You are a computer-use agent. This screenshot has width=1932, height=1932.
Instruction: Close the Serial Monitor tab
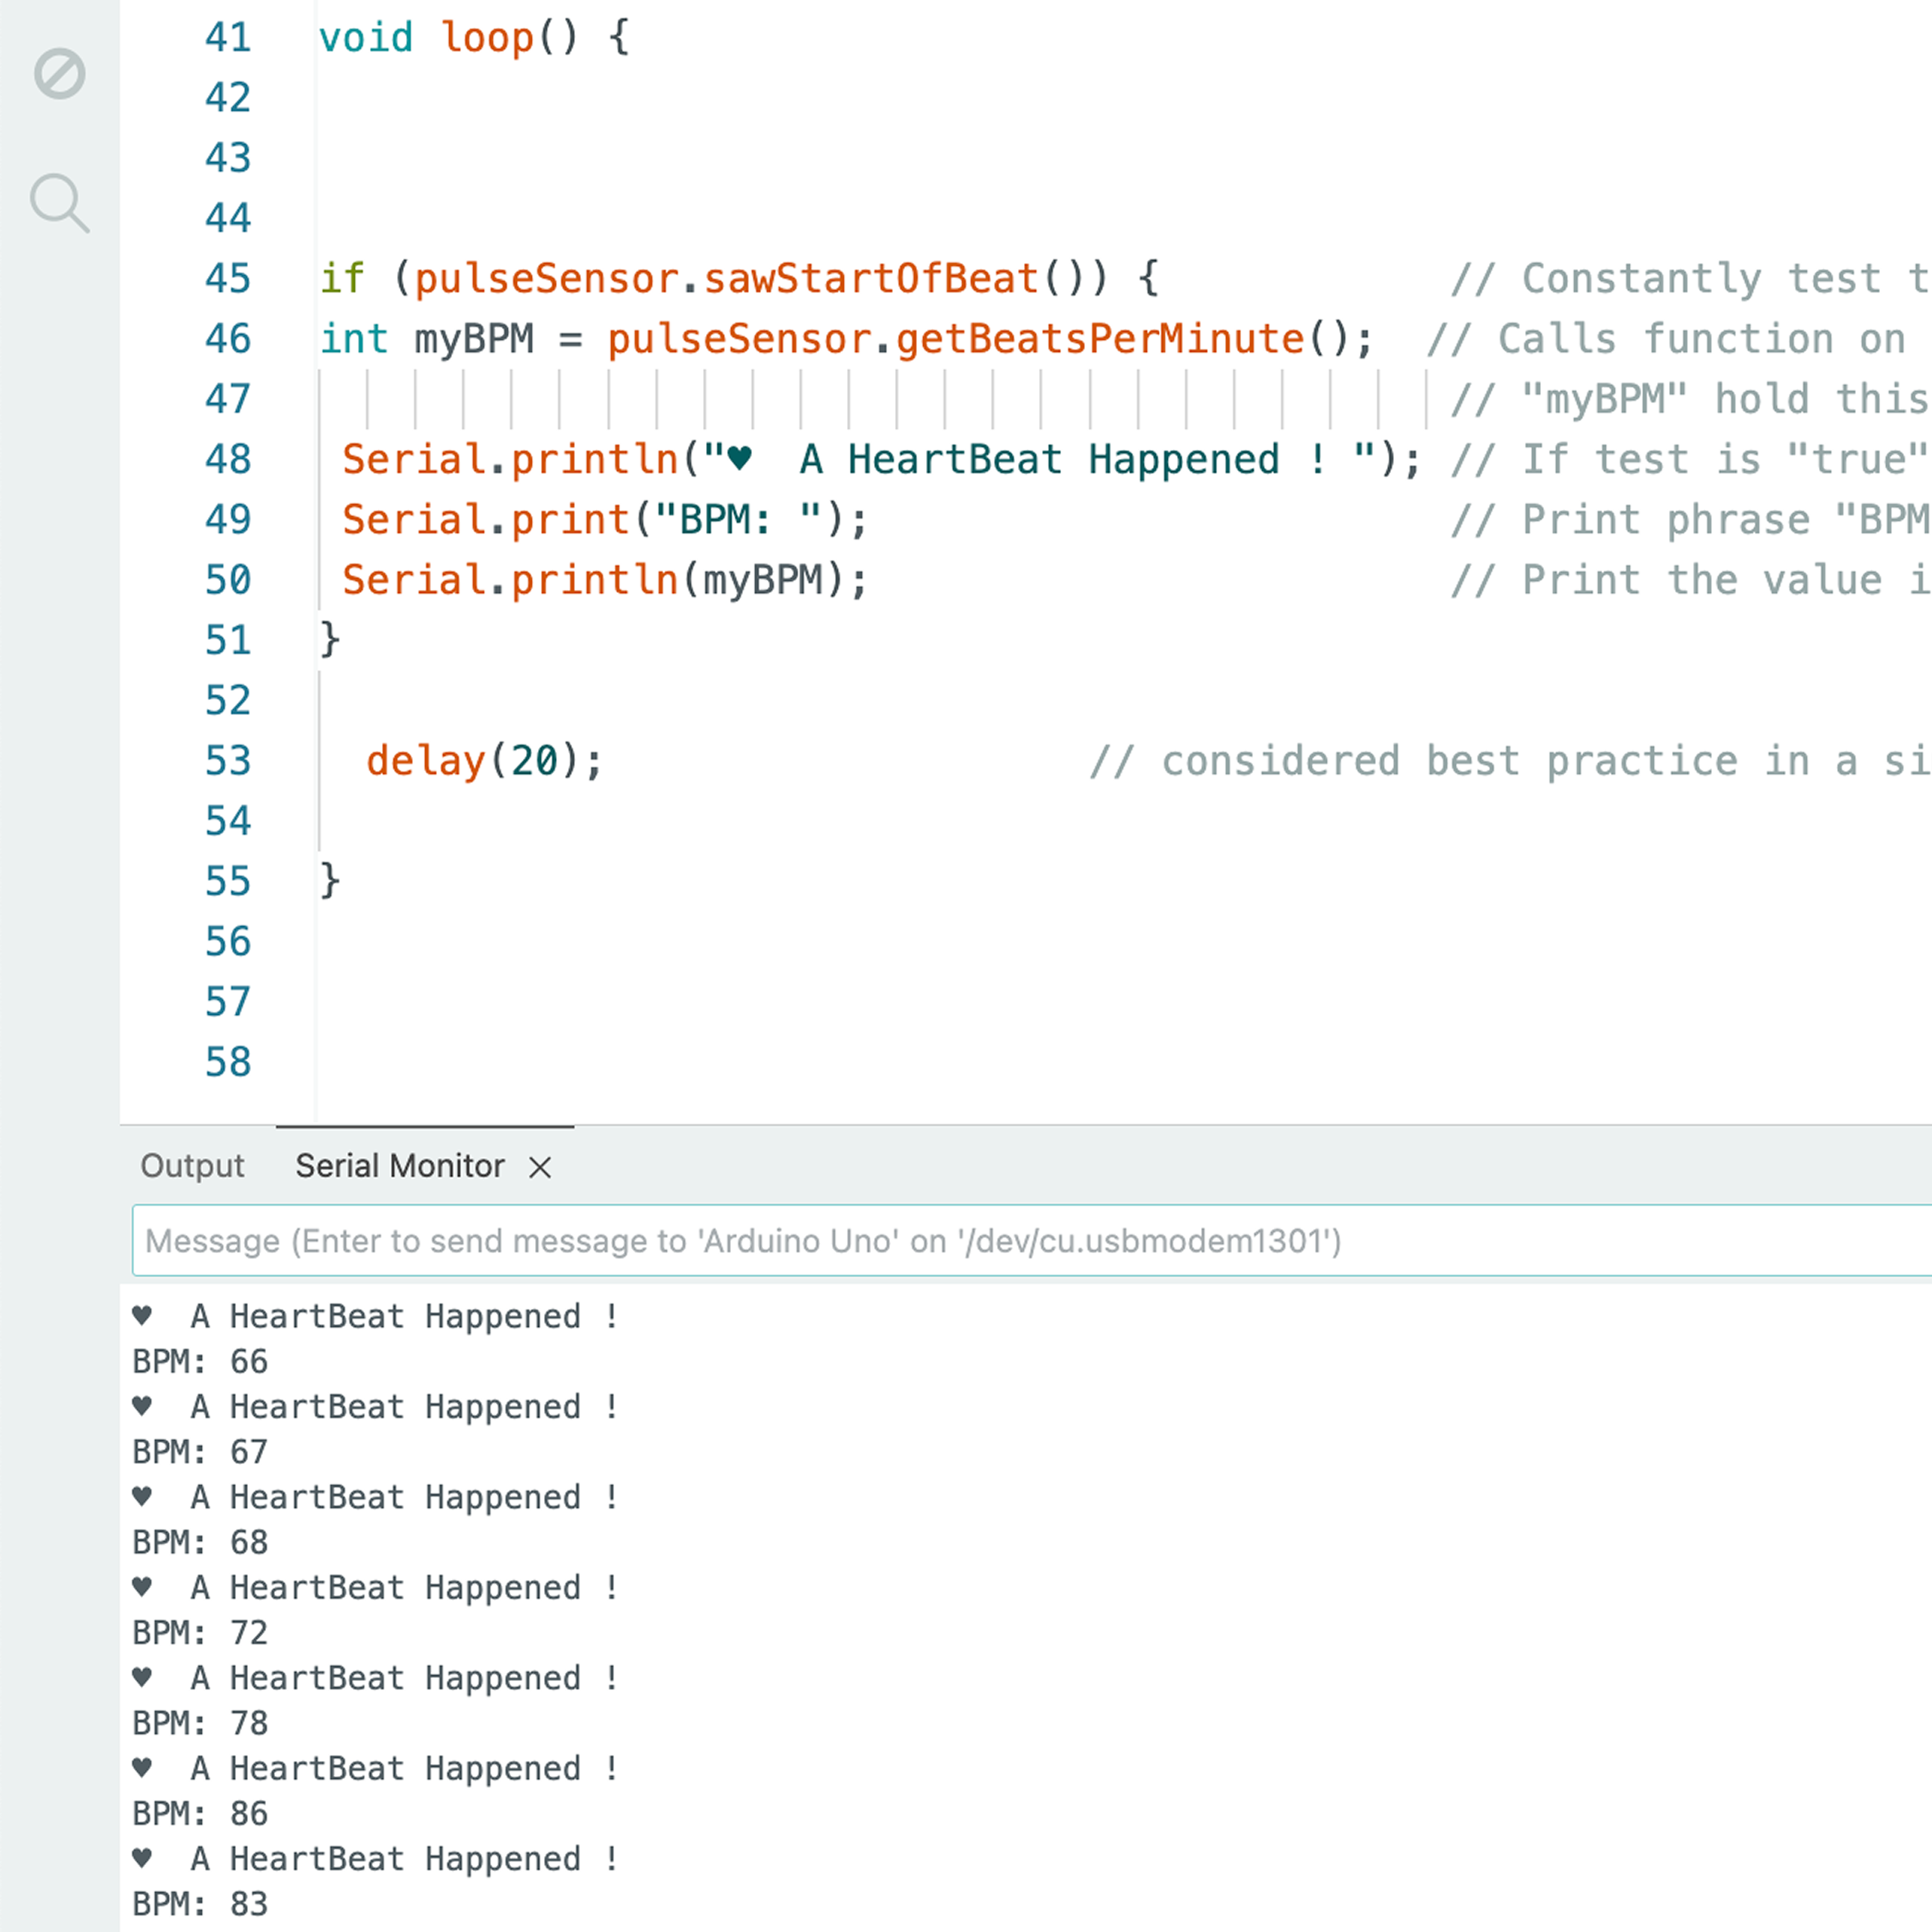pos(540,1167)
